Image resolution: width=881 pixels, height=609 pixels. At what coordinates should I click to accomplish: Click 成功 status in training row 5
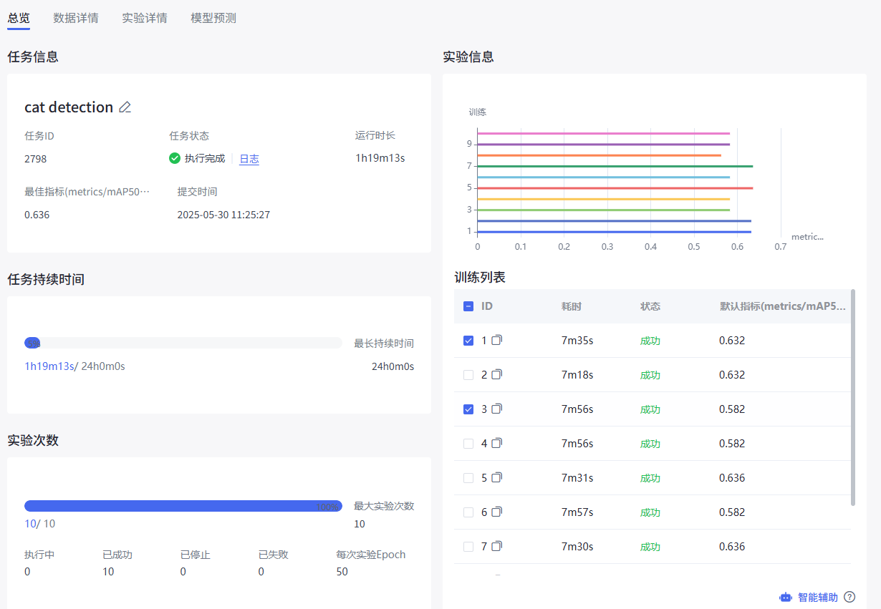(x=650, y=478)
